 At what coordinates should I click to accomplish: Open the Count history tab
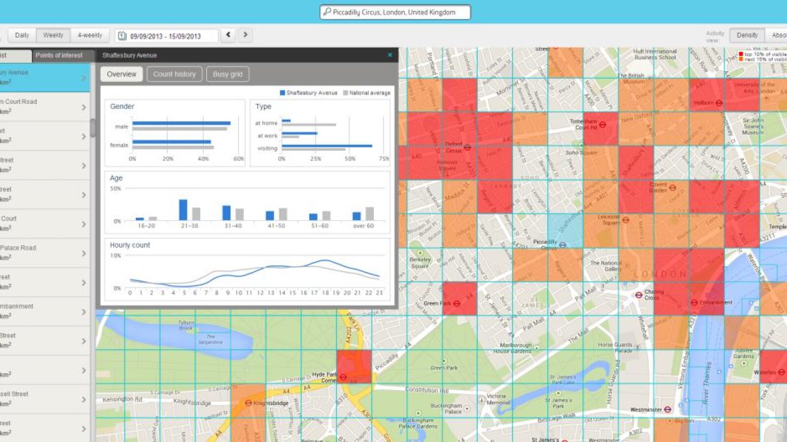tap(174, 74)
